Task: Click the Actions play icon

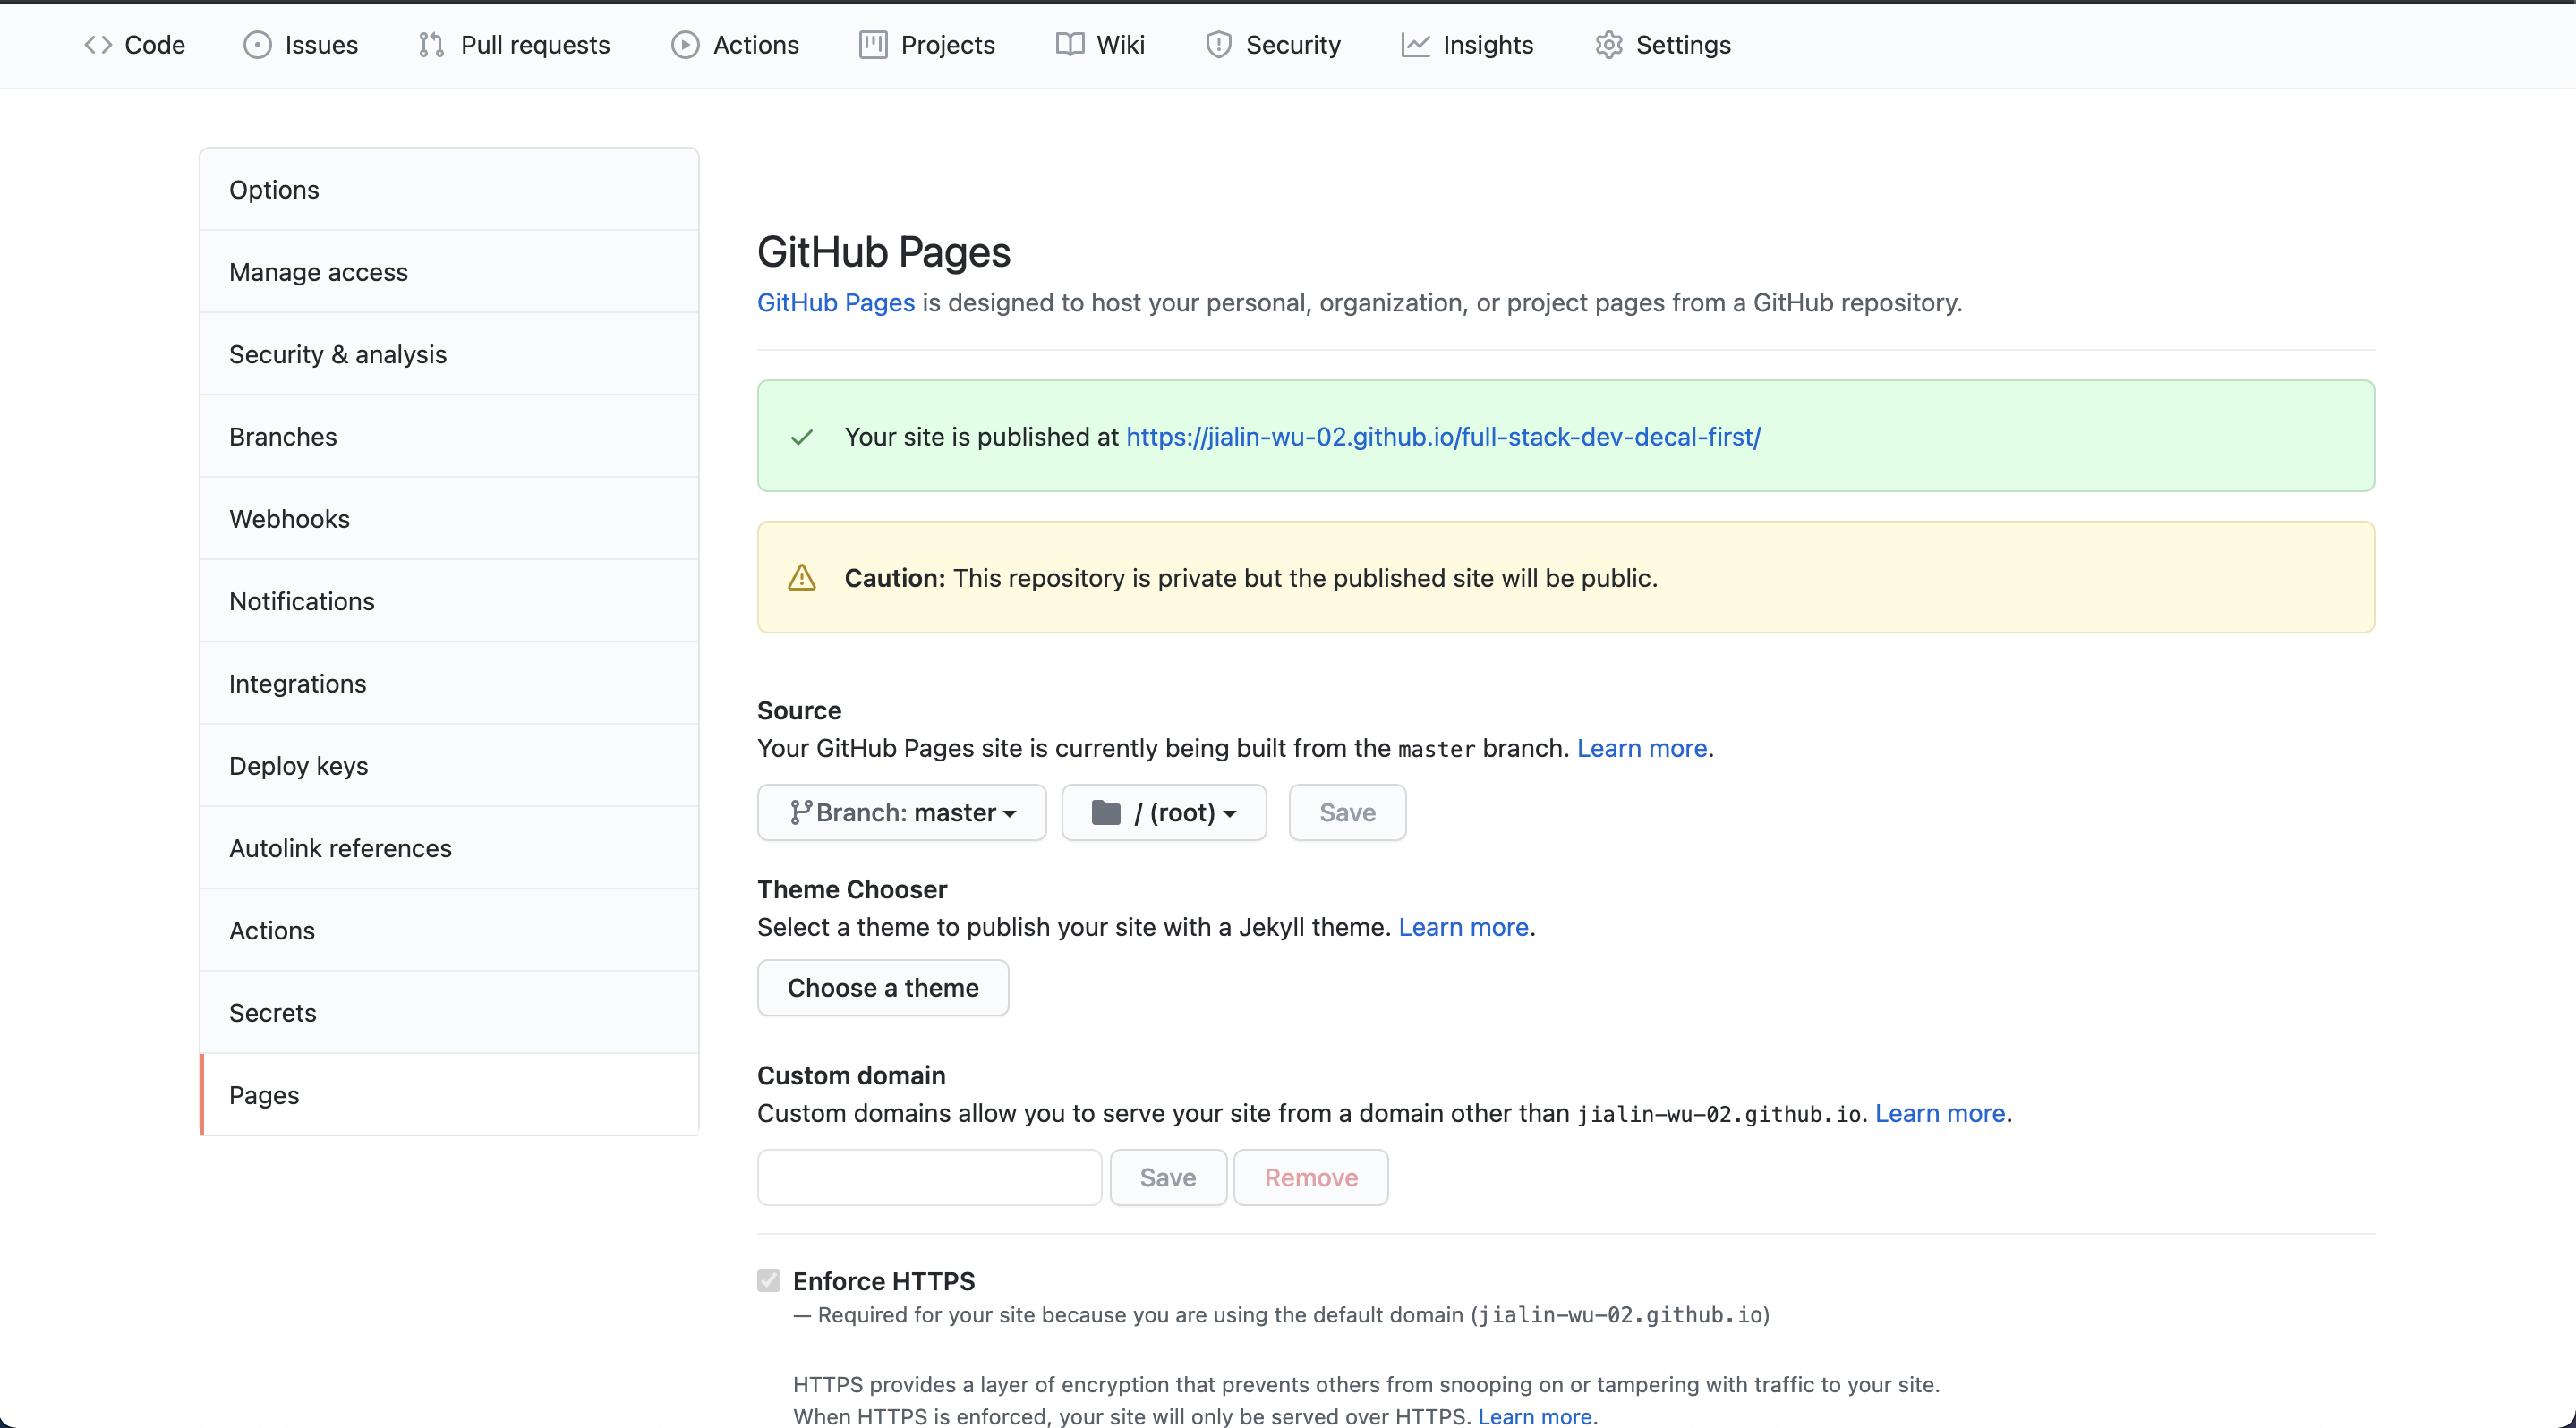Action: tap(685, 45)
